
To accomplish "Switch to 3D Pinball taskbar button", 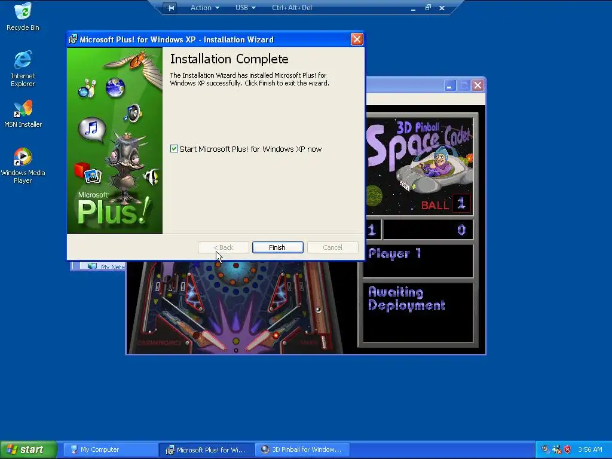I will [x=302, y=449].
